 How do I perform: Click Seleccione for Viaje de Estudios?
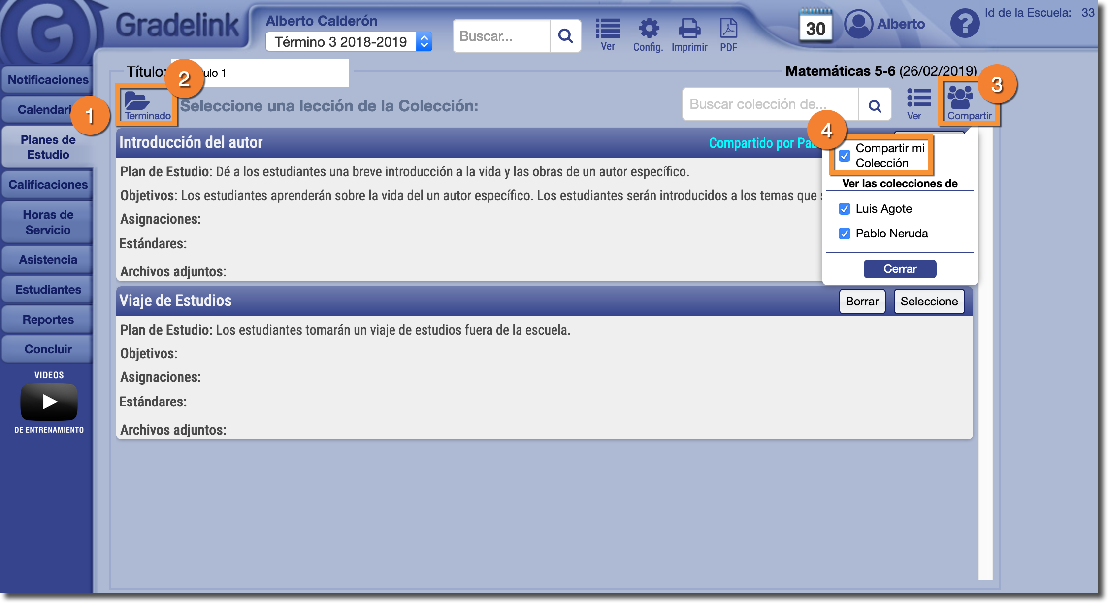click(929, 301)
